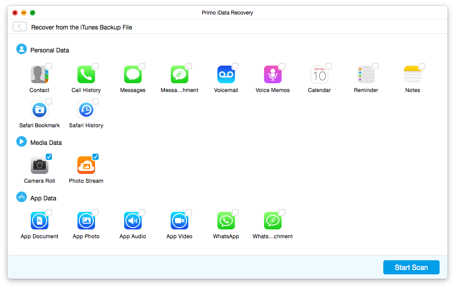This screenshot has height=288, width=455.
Task: Click the Personal Data heading text
Action: (x=50, y=50)
